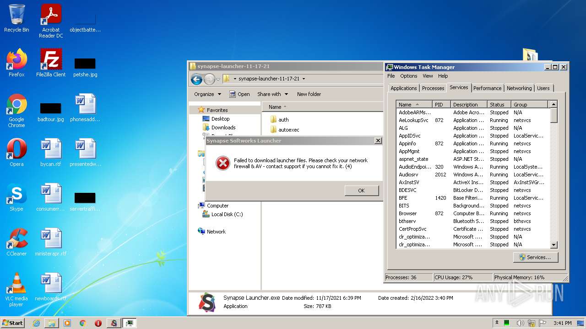
Task: Select Local Disk (C:) in navigation pane
Action: tap(227, 214)
